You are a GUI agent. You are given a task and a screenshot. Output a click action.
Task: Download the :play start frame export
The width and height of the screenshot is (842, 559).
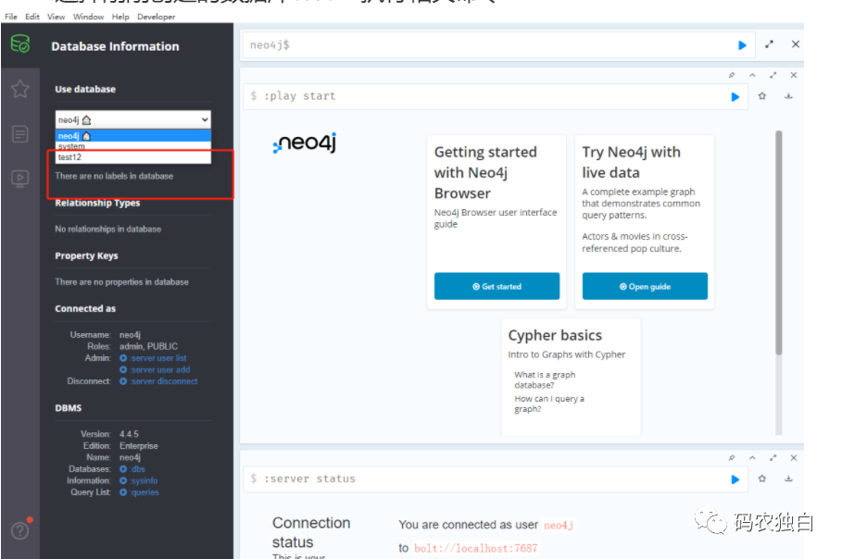[788, 96]
